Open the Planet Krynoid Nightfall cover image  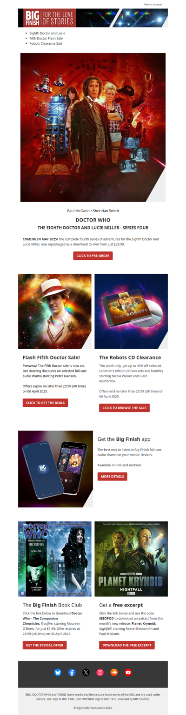point(131,559)
